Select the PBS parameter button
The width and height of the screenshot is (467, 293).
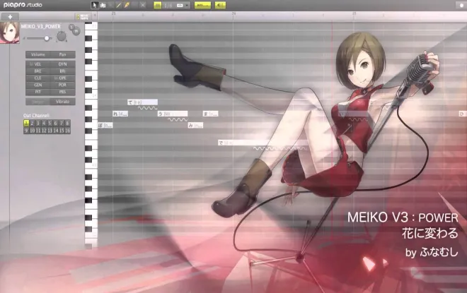pos(62,92)
